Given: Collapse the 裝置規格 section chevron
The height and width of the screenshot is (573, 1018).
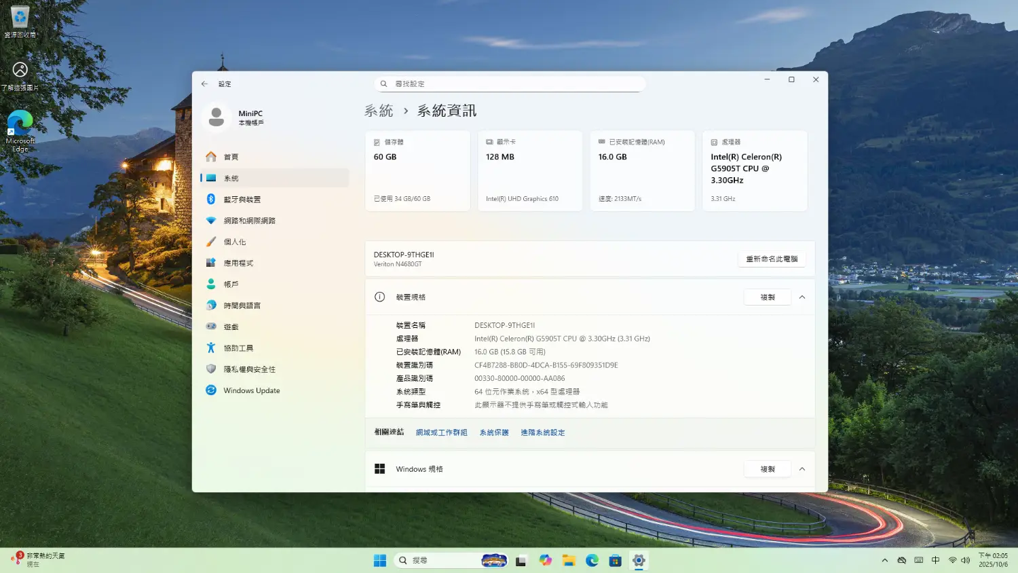Looking at the screenshot, I should coord(802,297).
